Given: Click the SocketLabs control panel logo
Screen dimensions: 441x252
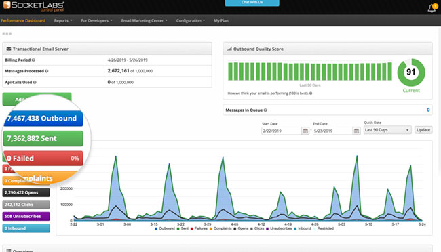Looking at the screenshot, I should (x=34, y=6).
